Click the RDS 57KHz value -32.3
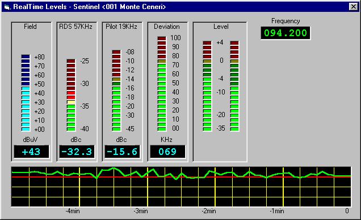The width and height of the screenshot is (361, 220). pyautogui.click(x=77, y=152)
